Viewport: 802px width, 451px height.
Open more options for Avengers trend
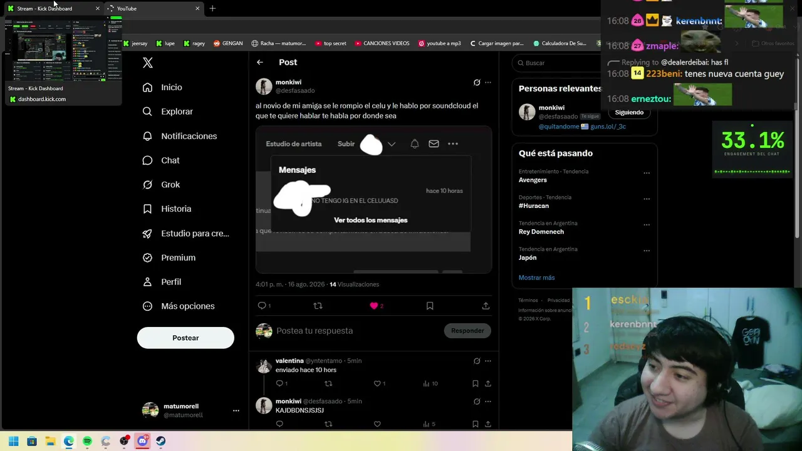click(x=647, y=173)
